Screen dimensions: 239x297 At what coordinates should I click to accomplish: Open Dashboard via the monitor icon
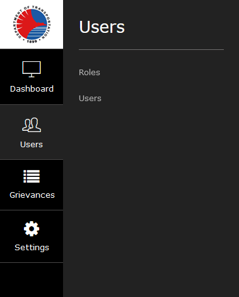coord(32,70)
